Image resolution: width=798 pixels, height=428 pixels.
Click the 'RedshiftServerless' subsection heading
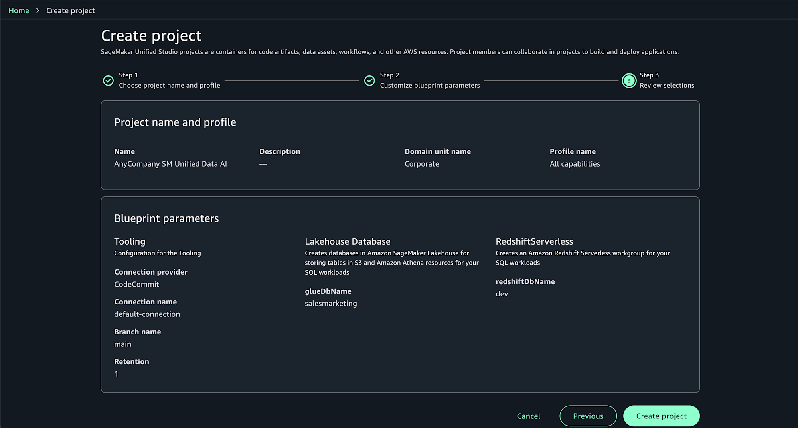click(x=534, y=241)
